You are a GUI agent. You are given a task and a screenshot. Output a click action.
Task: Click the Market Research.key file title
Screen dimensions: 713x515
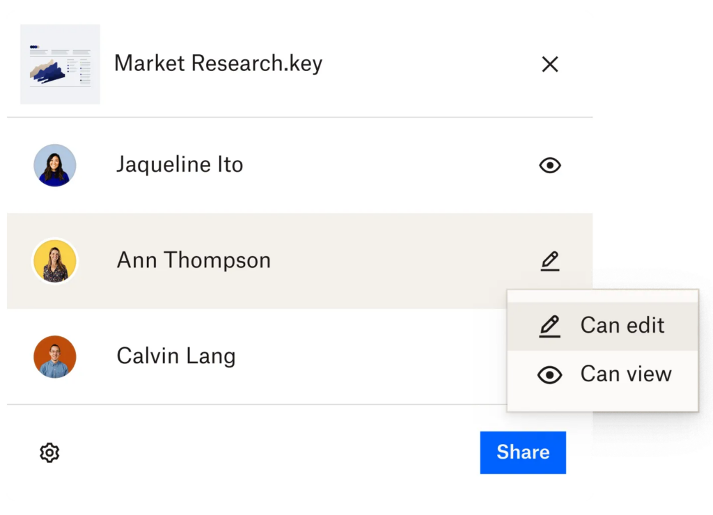pyautogui.click(x=218, y=63)
